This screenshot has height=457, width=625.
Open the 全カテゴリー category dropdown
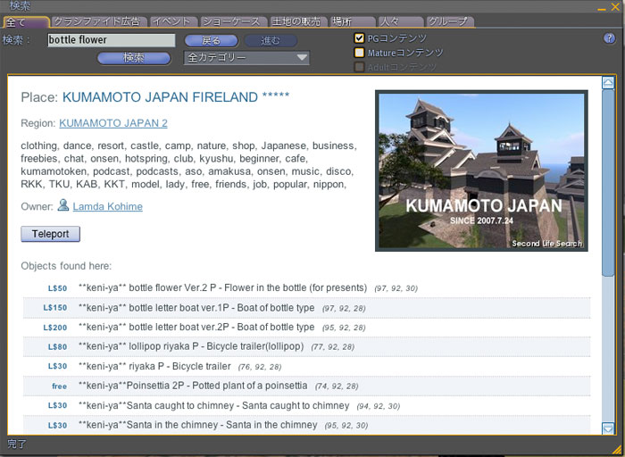[246, 58]
